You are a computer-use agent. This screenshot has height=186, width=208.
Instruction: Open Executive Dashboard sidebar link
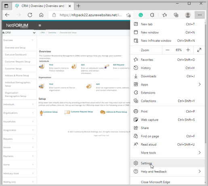tap(16, 54)
